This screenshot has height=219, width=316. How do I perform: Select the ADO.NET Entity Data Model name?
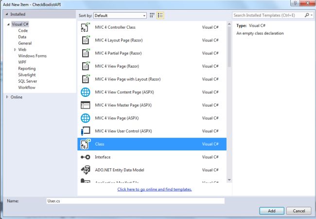(x=120, y=170)
